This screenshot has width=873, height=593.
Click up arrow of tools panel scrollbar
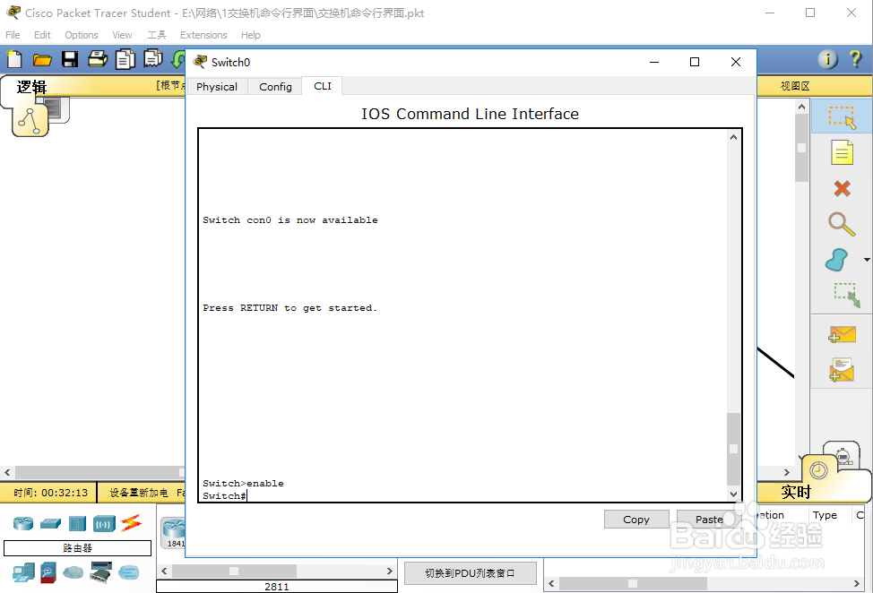(801, 107)
